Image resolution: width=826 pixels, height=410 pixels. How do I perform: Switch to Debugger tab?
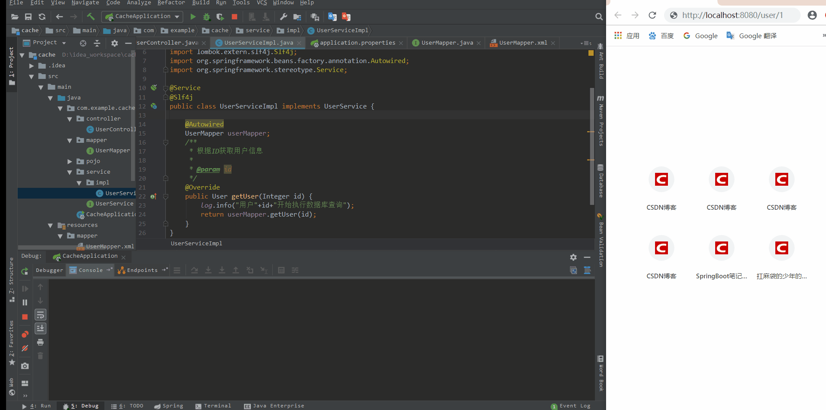[x=49, y=270]
